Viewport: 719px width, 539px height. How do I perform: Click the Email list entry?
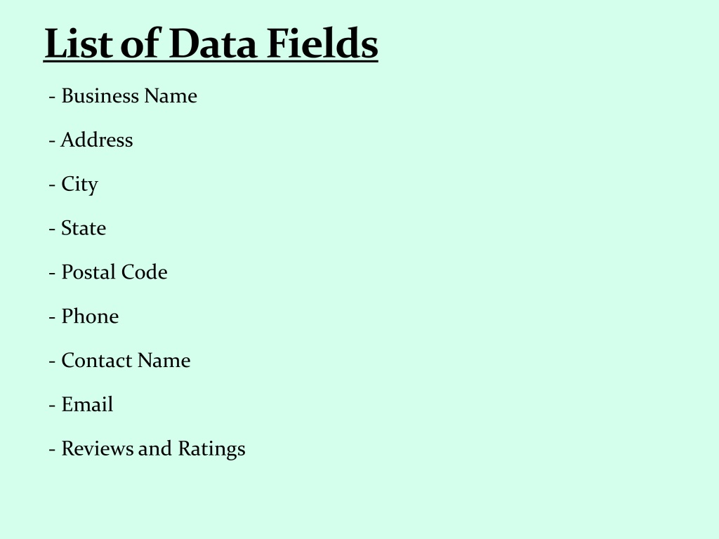click(x=81, y=404)
